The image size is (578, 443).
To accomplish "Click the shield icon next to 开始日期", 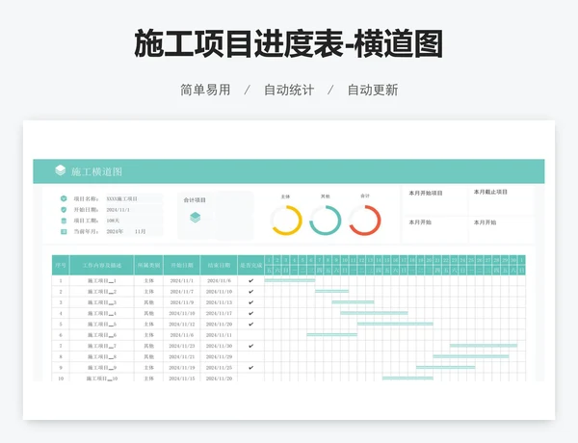I will pyautogui.click(x=64, y=210).
